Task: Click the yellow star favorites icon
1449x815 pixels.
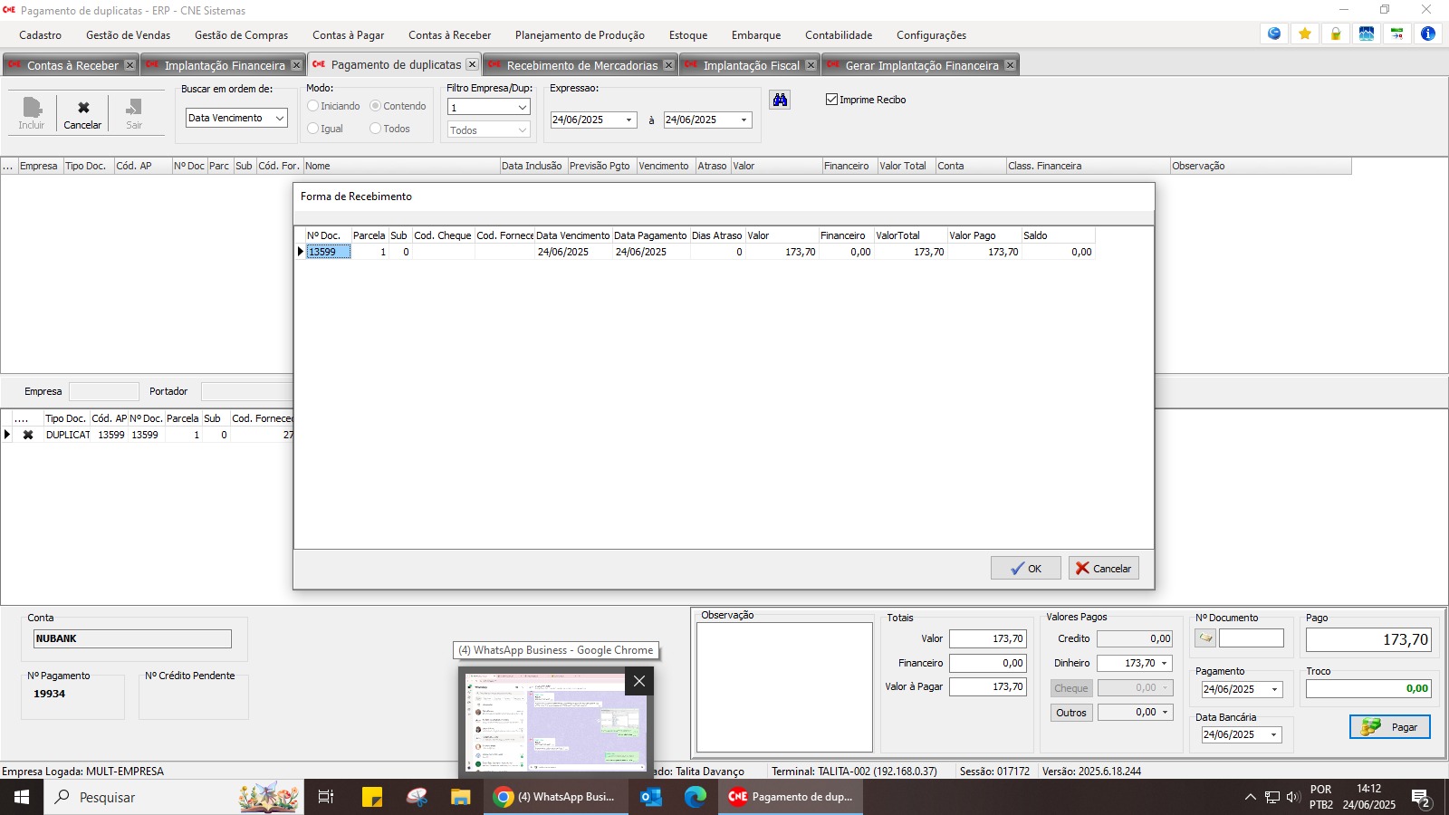Action: (1305, 34)
